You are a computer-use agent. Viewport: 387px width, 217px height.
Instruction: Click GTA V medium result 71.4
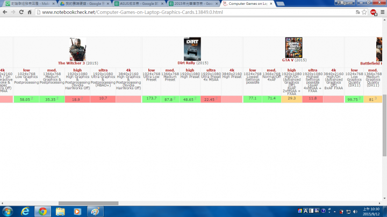click(x=271, y=99)
